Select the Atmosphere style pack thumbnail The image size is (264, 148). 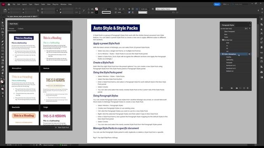click(x=24, y=49)
